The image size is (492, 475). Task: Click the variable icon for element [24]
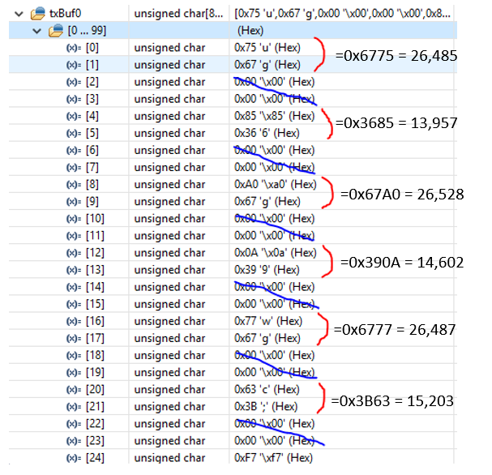tap(74, 458)
